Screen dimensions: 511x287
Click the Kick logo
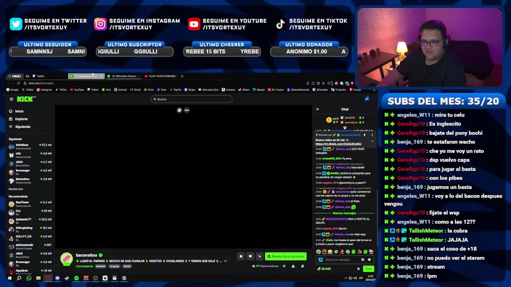26,99
